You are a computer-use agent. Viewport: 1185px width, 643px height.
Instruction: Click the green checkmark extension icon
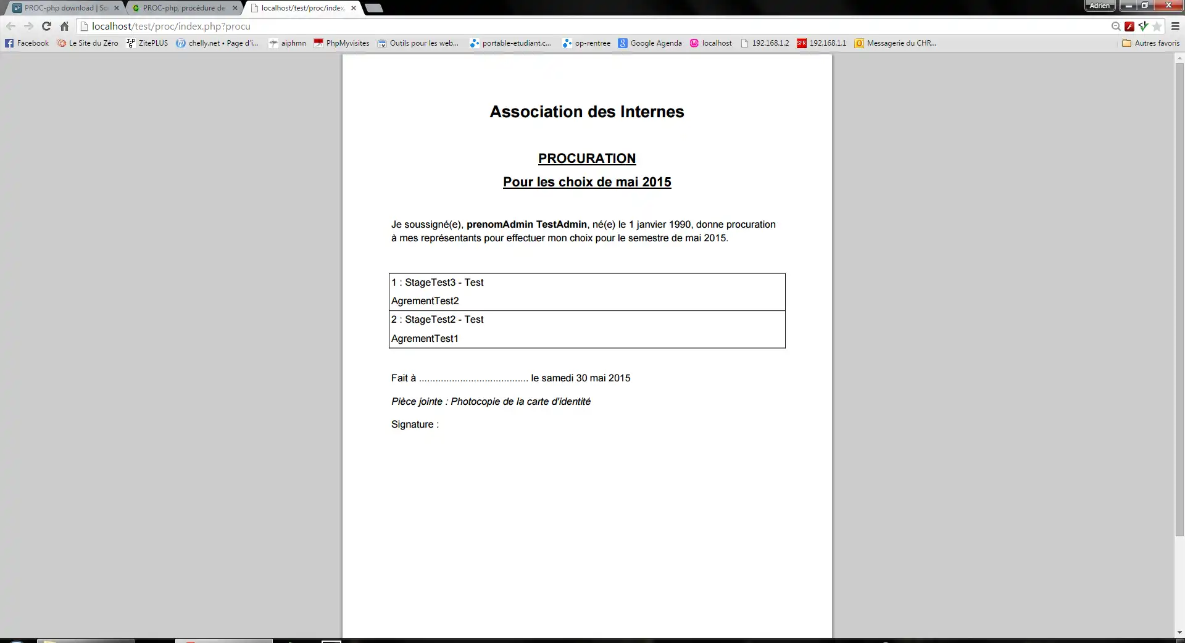(x=1143, y=26)
